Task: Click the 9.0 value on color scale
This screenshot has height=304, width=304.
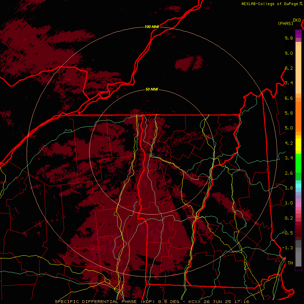Action: (289, 53)
